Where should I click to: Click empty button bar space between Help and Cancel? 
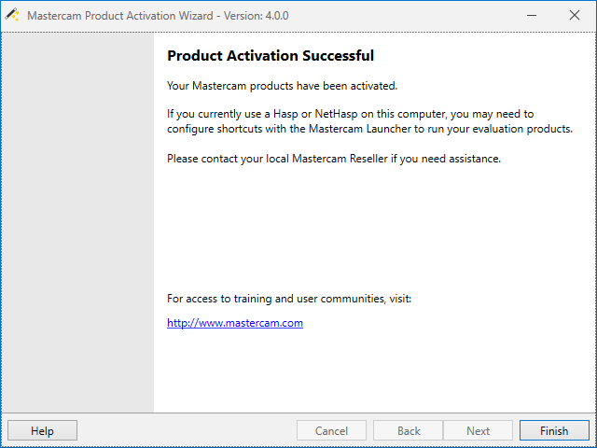point(187,431)
